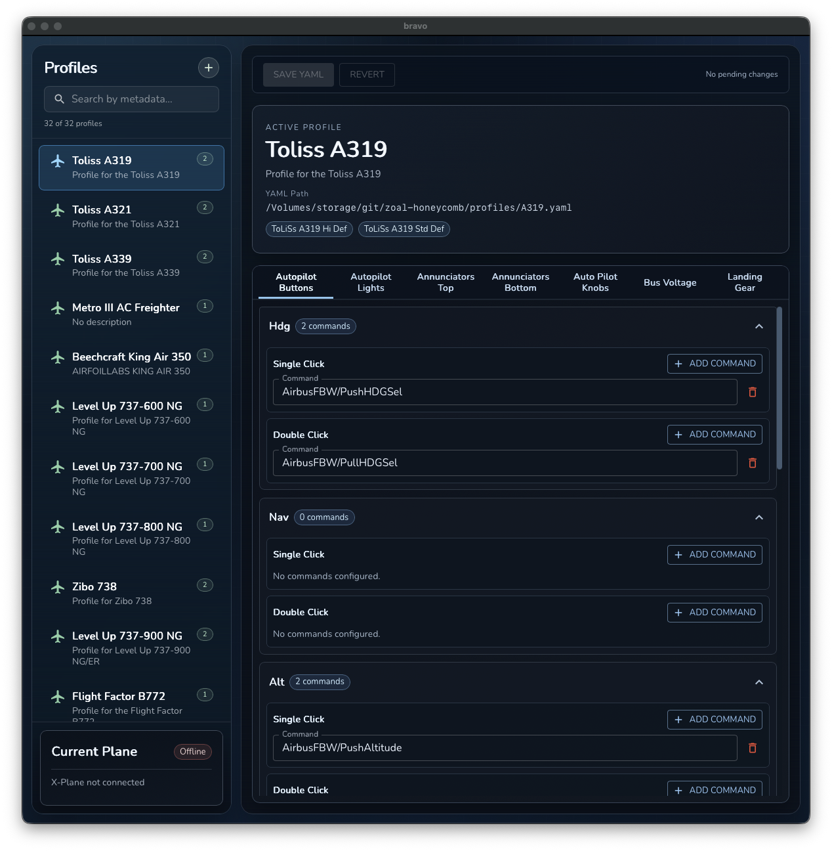Click the Revert button
832x851 pixels.
367,75
